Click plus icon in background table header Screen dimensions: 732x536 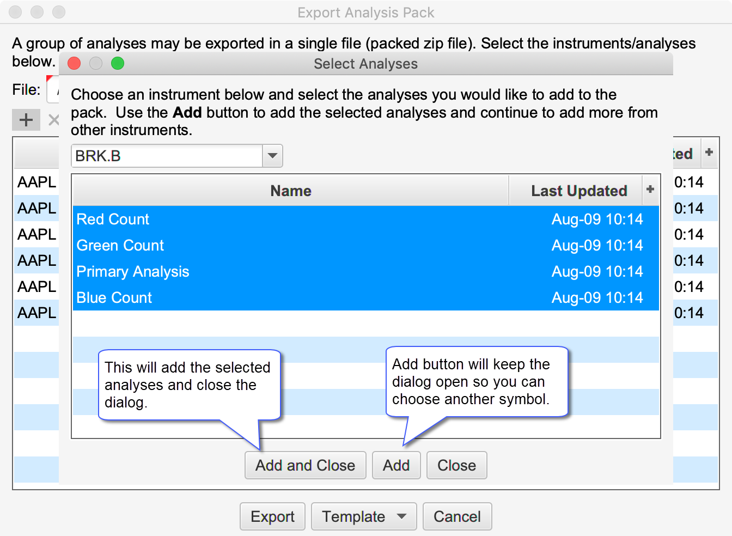point(709,153)
